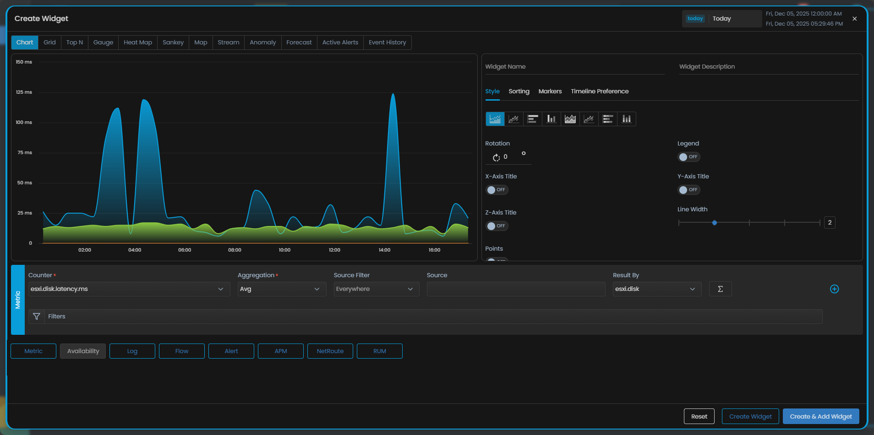This screenshot has height=435, width=874.
Task: Click the Reset button
Action: [x=699, y=416]
